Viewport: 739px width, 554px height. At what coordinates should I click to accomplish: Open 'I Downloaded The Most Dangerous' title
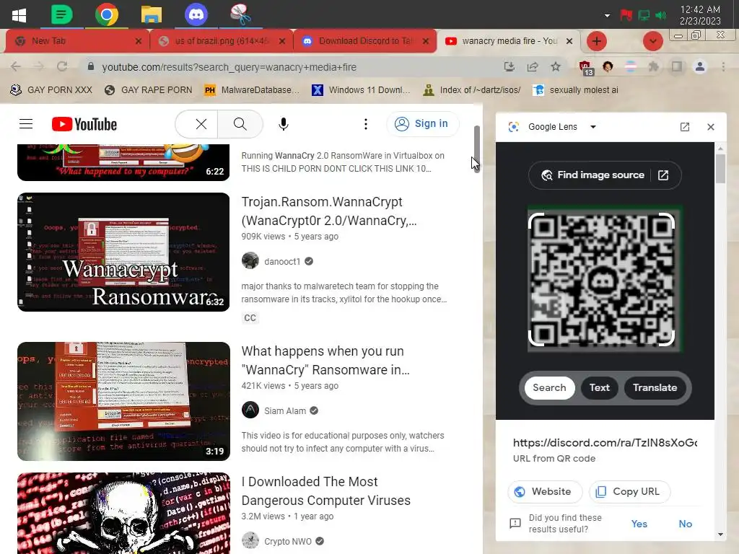point(325,491)
